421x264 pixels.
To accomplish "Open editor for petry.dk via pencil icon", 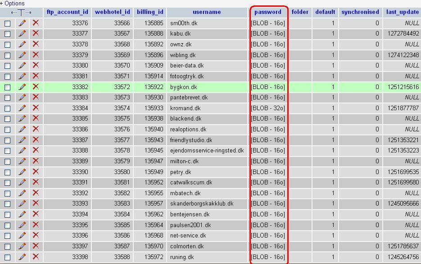I will click(x=22, y=172).
